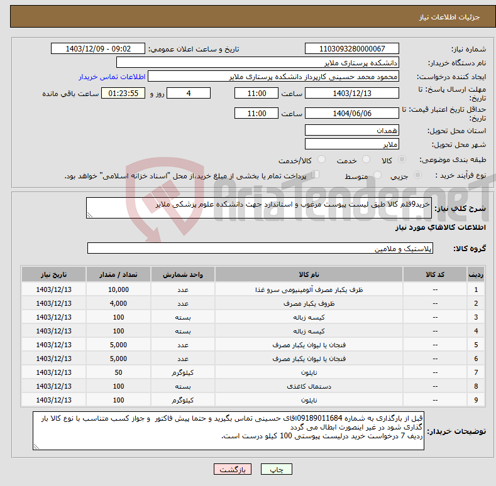
Task: Click the remaining time field 01:23:55
Action: point(123,93)
